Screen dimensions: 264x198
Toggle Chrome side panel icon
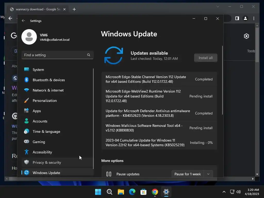[x=237, y=18]
